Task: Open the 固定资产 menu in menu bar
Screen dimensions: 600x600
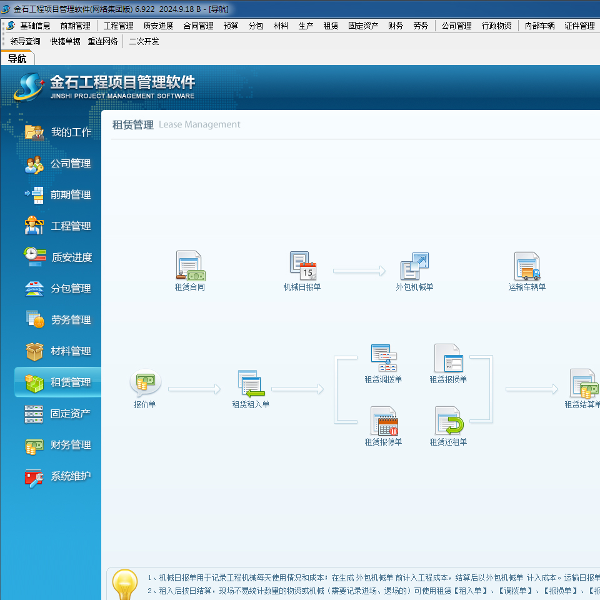Action: click(363, 26)
